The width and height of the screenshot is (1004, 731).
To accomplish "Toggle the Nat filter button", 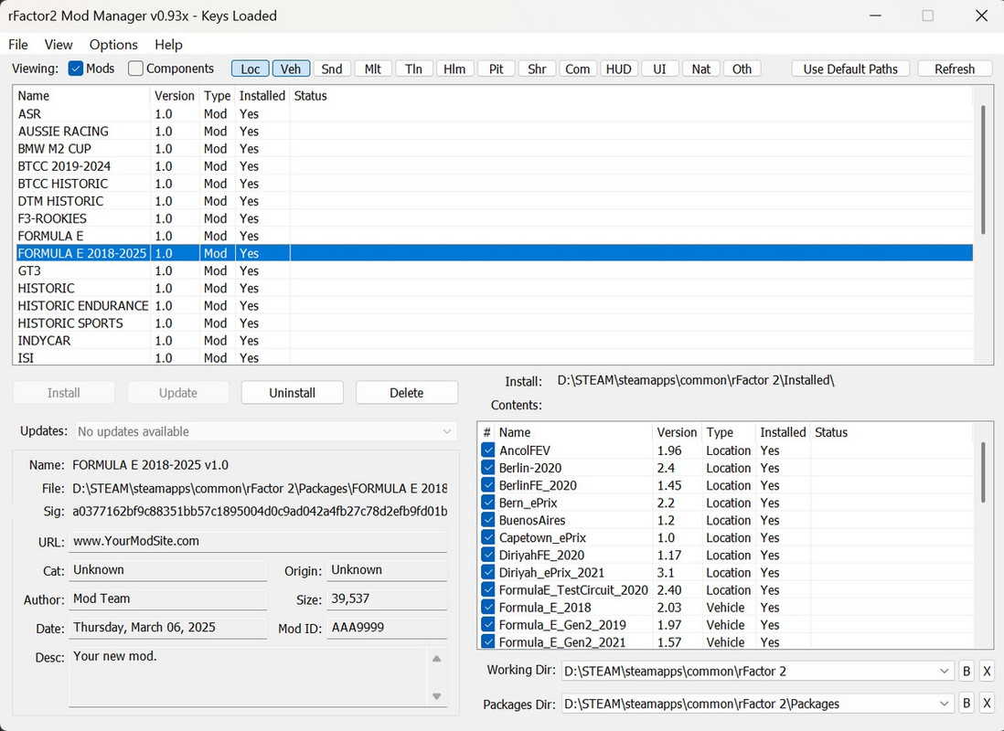I will 700,69.
